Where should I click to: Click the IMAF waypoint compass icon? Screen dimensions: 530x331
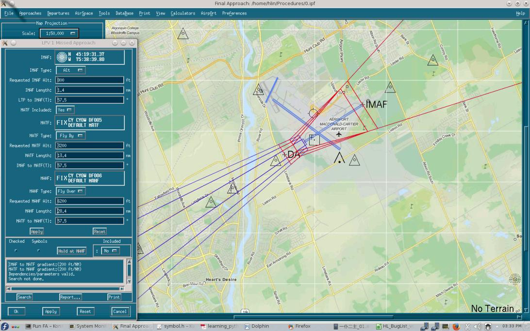click(62, 57)
